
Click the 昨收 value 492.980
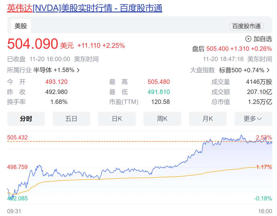tap(56, 92)
